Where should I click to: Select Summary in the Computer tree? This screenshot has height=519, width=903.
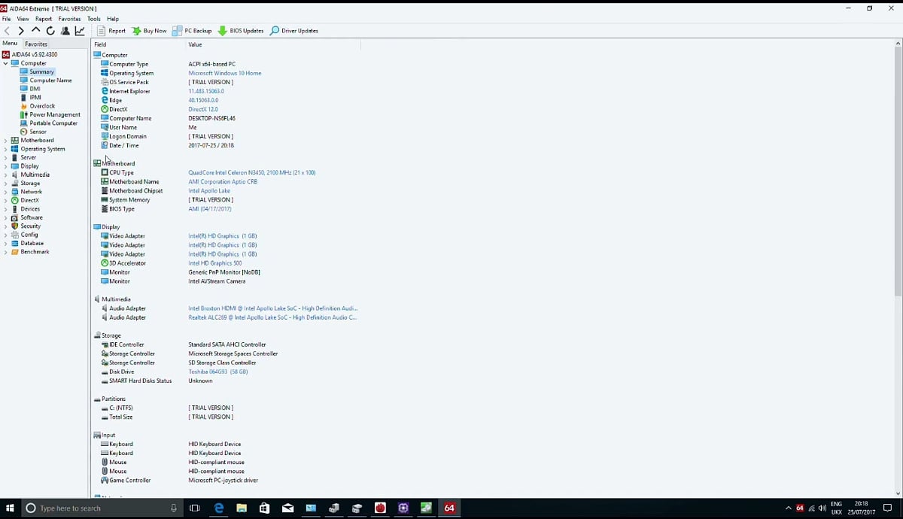[x=41, y=72]
